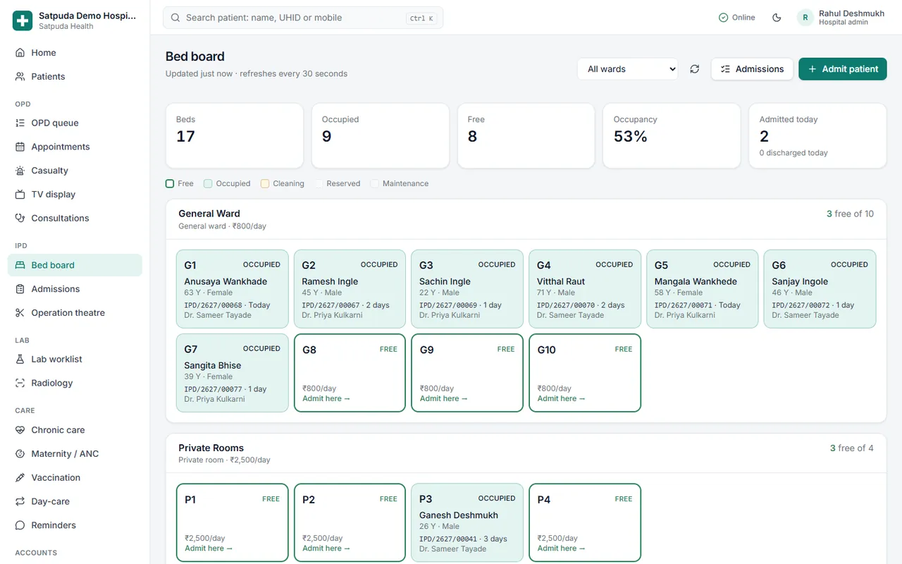Click Admit here on bed G8
Image resolution: width=902 pixels, height=564 pixels.
click(x=326, y=399)
